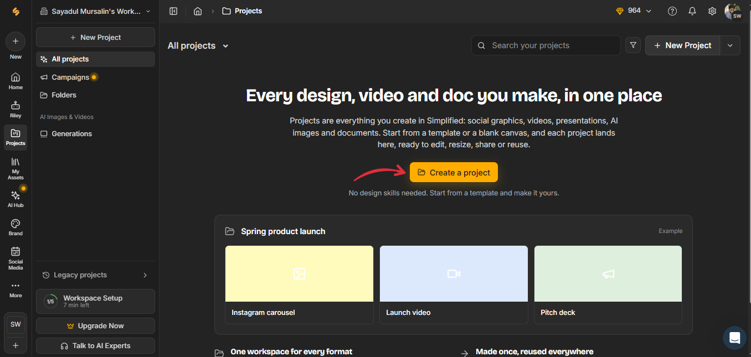This screenshot has height=357, width=751.
Task: Open the notifications bell
Action: pos(692,11)
